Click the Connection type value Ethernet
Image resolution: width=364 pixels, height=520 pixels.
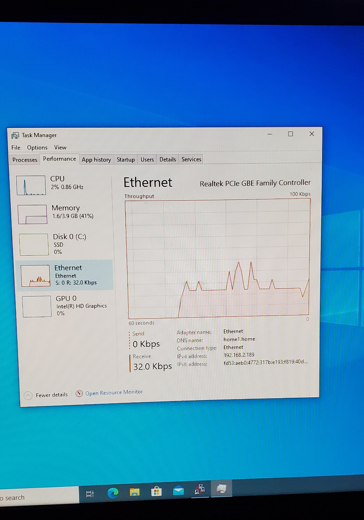[x=233, y=347]
